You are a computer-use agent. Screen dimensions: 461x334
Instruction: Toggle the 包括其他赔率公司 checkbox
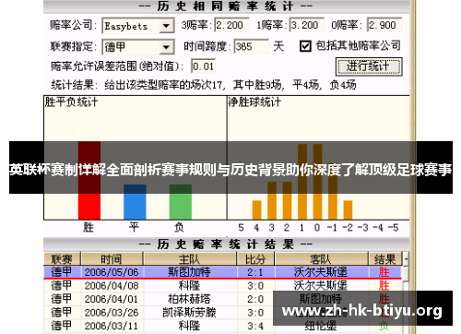[x=305, y=46]
